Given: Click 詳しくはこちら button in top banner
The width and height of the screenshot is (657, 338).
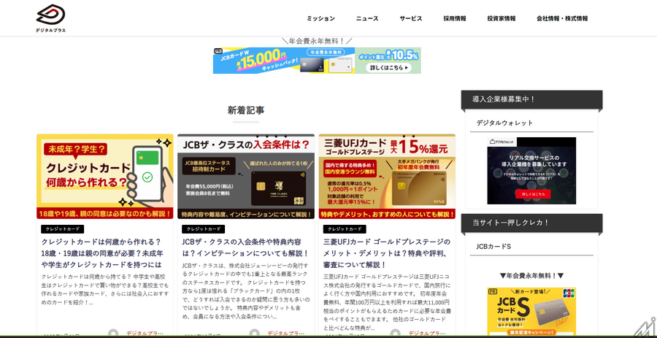Looking at the screenshot, I should point(388,67).
